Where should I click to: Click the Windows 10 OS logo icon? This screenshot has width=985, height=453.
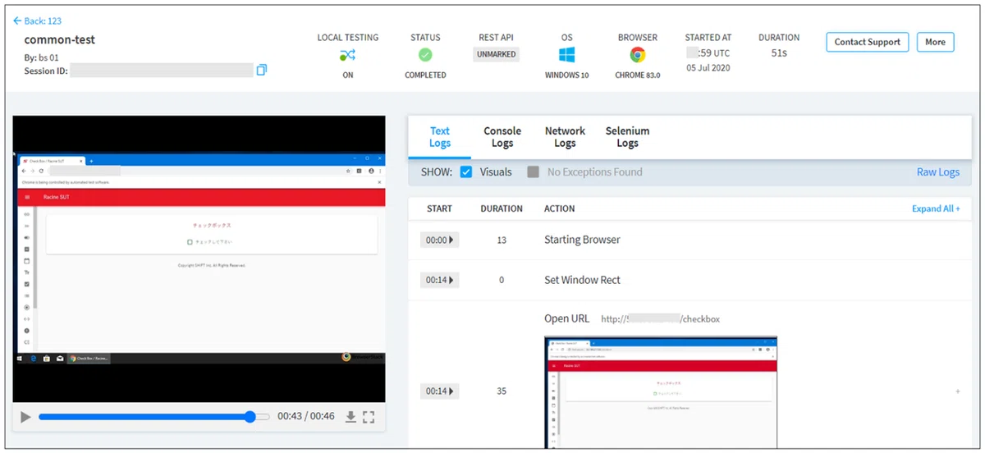click(566, 55)
